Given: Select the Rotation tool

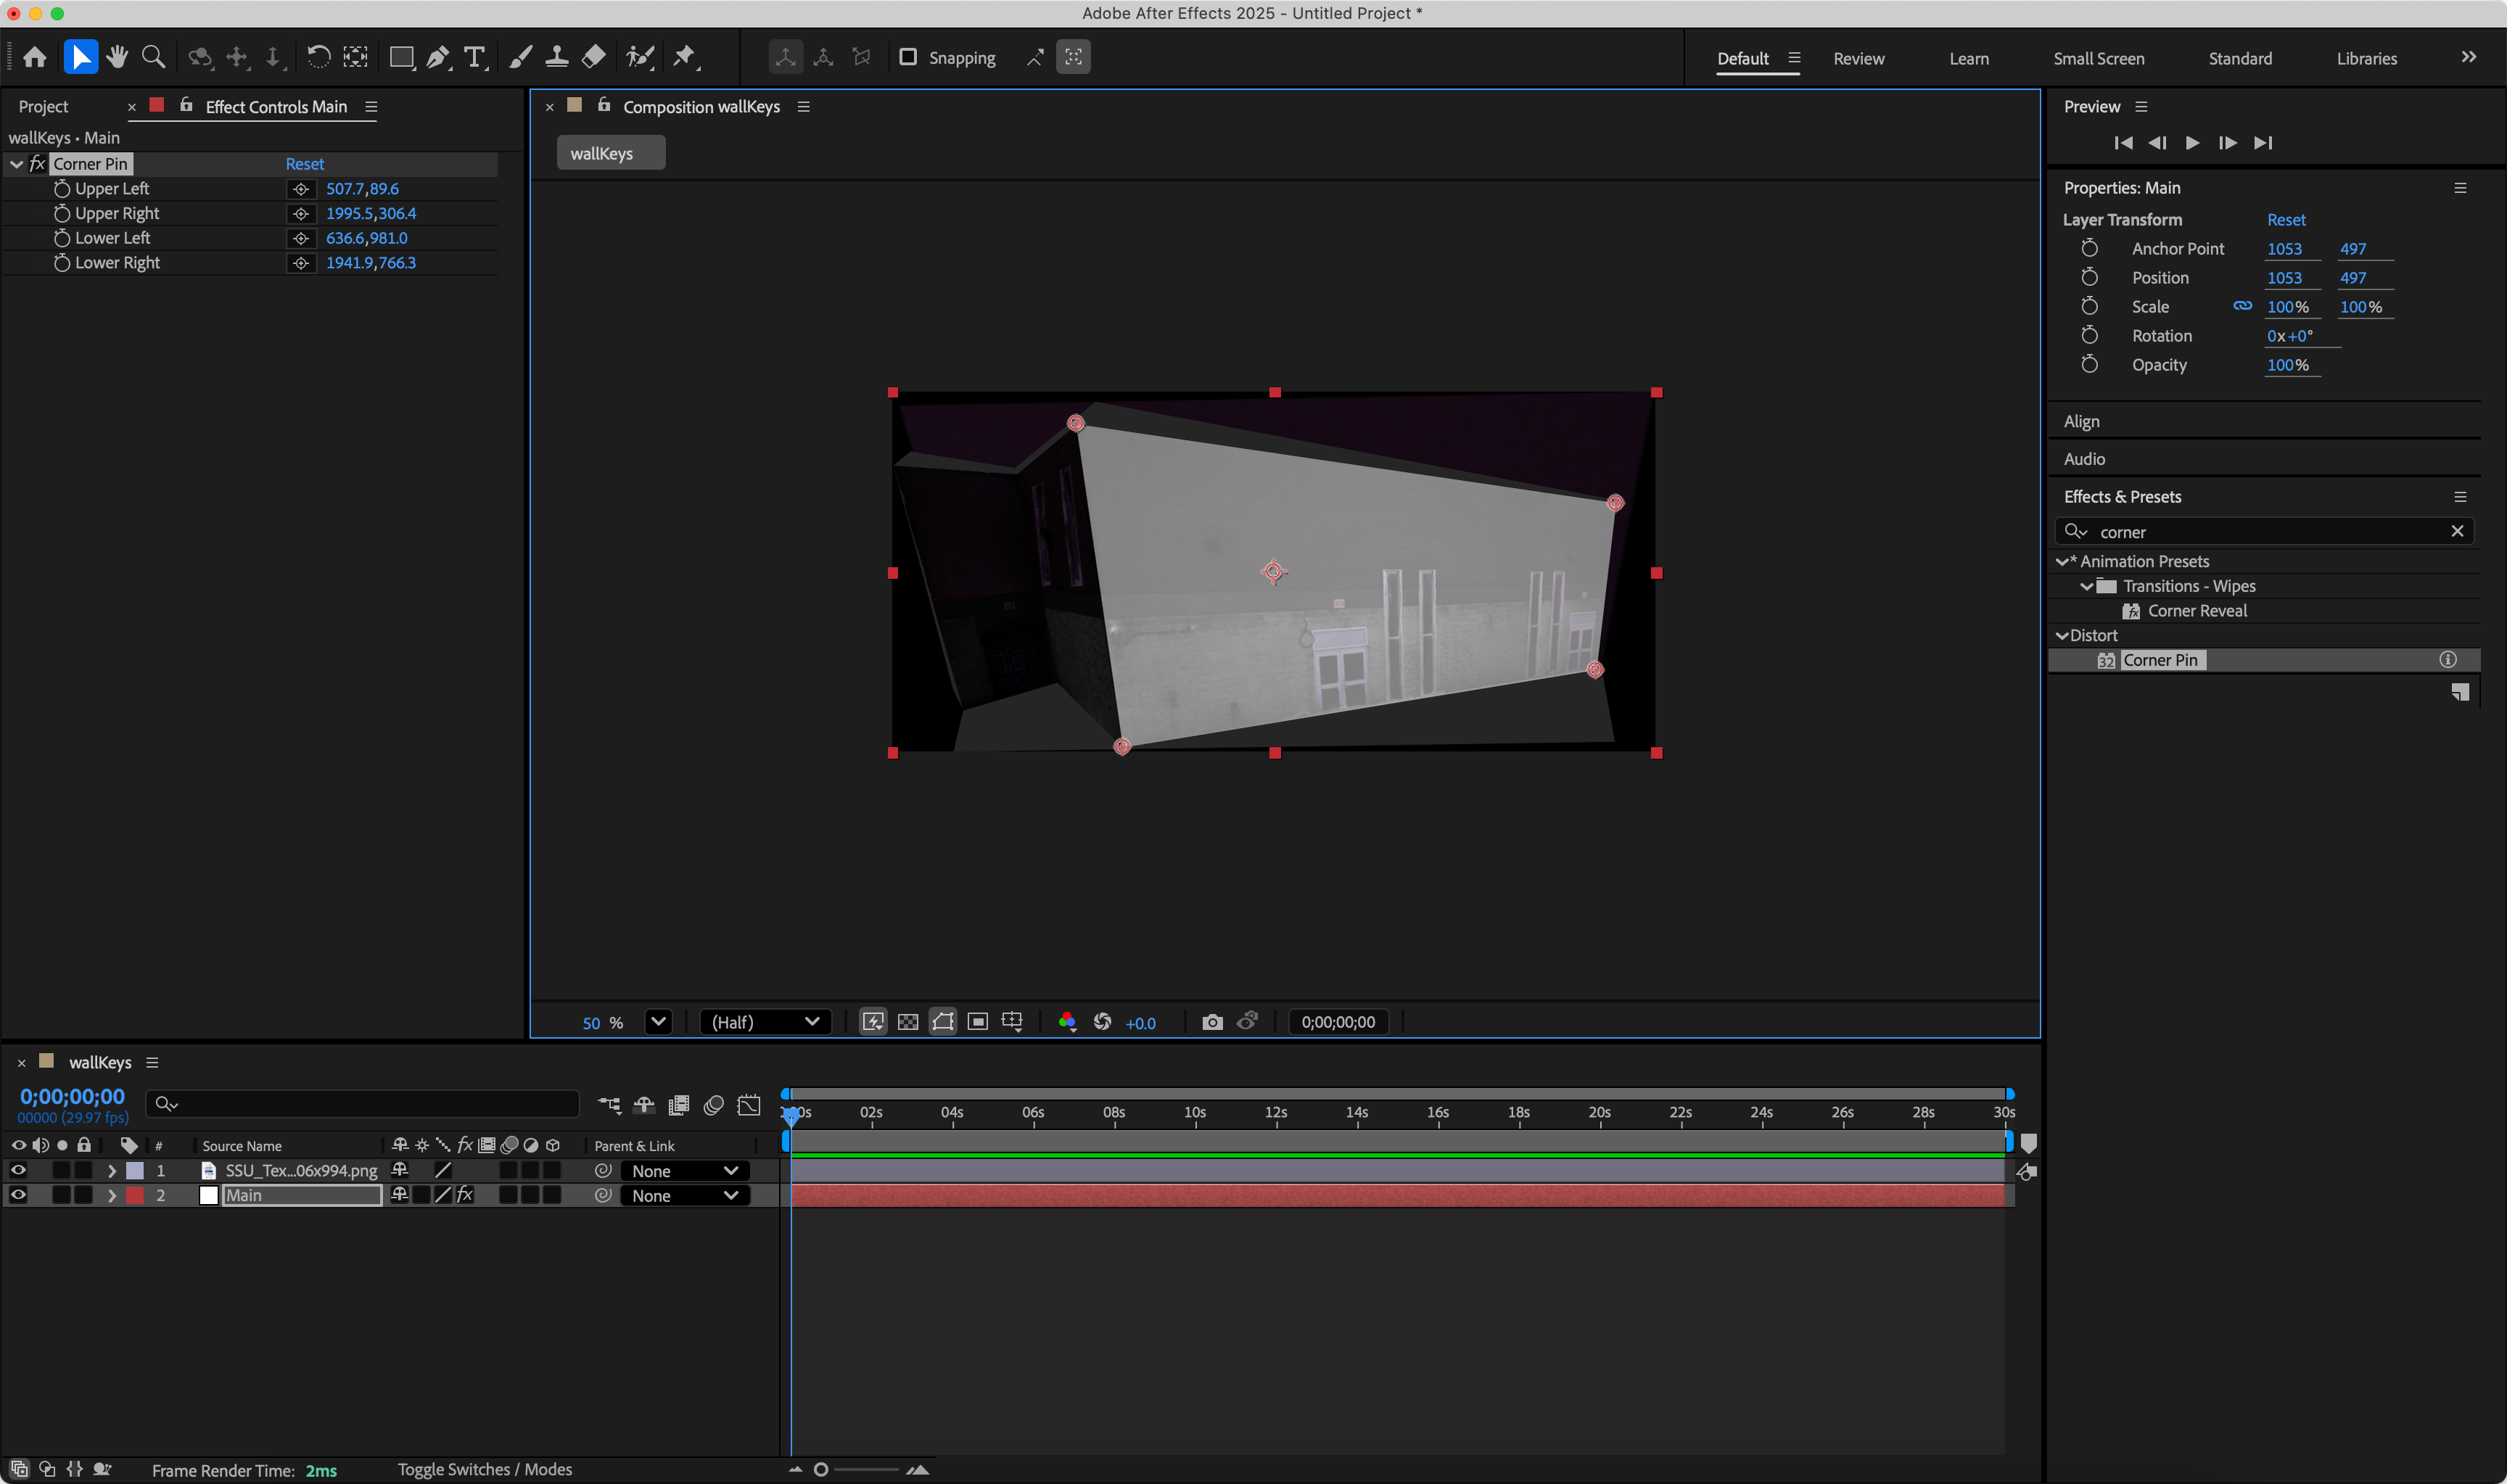Looking at the screenshot, I should [x=319, y=57].
